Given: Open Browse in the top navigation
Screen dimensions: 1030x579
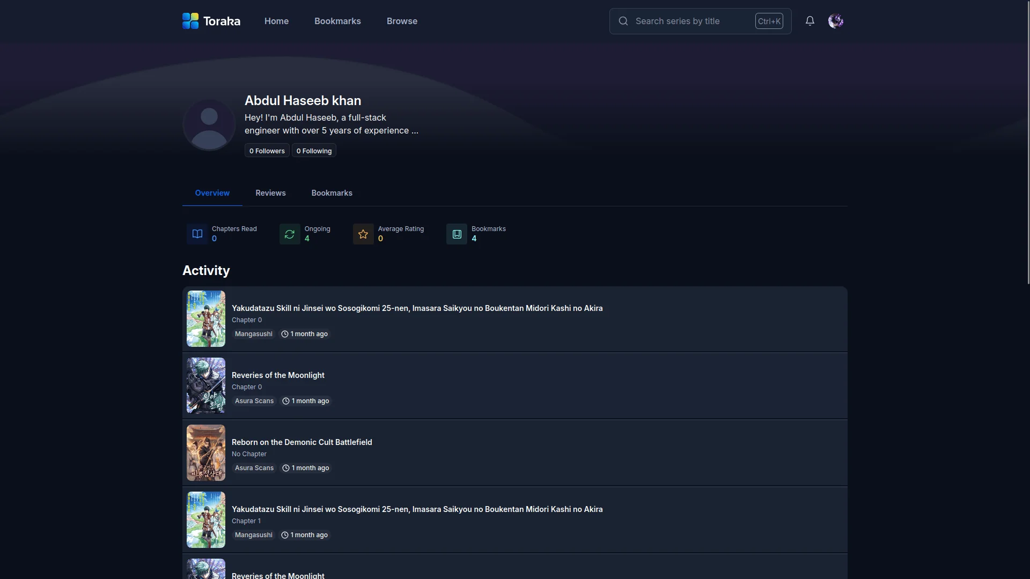Looking at the screenshot, I should coord(402,21).
